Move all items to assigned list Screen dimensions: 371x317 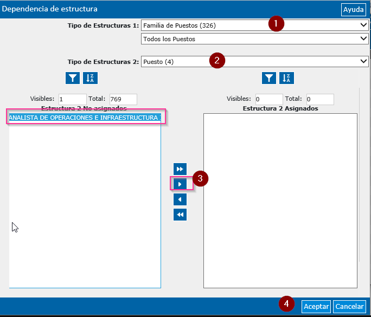click(x=180, y=169)
